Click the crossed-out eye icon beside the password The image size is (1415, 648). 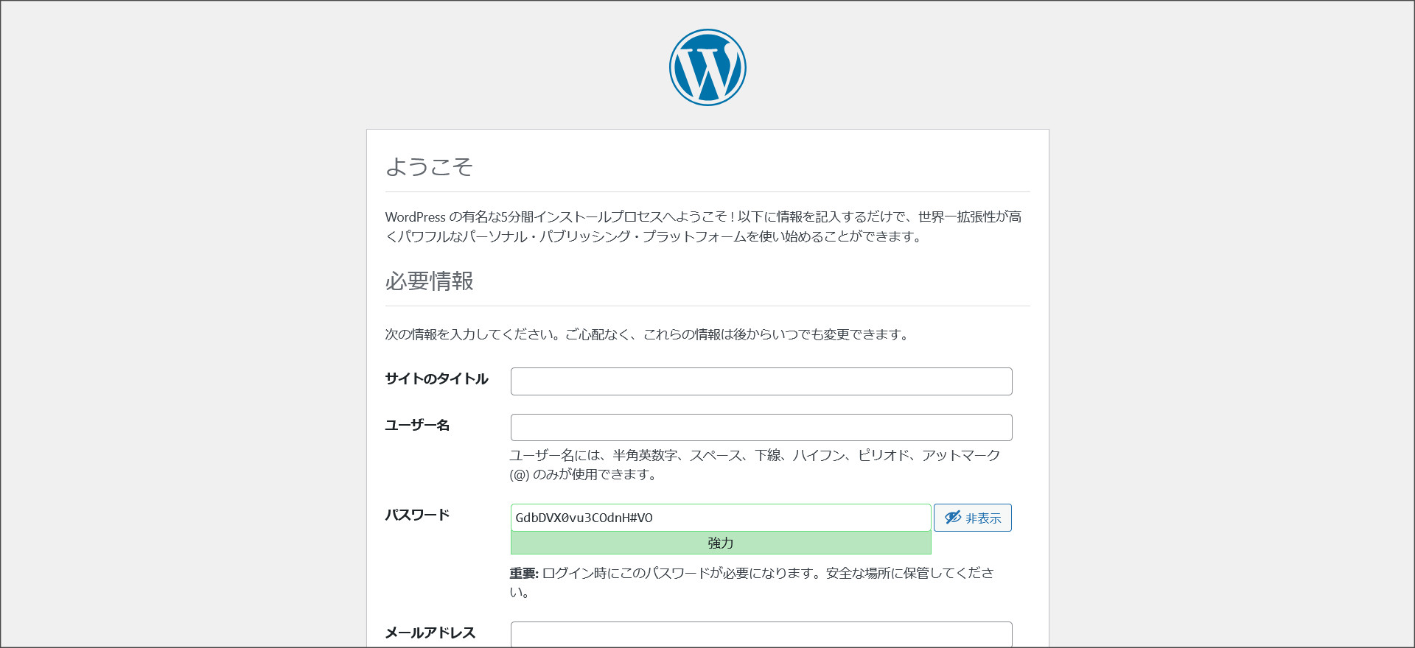tap(953, 518)
